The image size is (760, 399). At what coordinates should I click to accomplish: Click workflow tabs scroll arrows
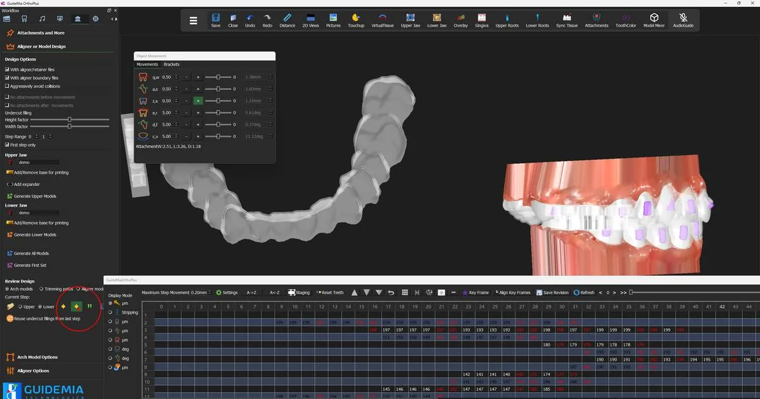114,19
